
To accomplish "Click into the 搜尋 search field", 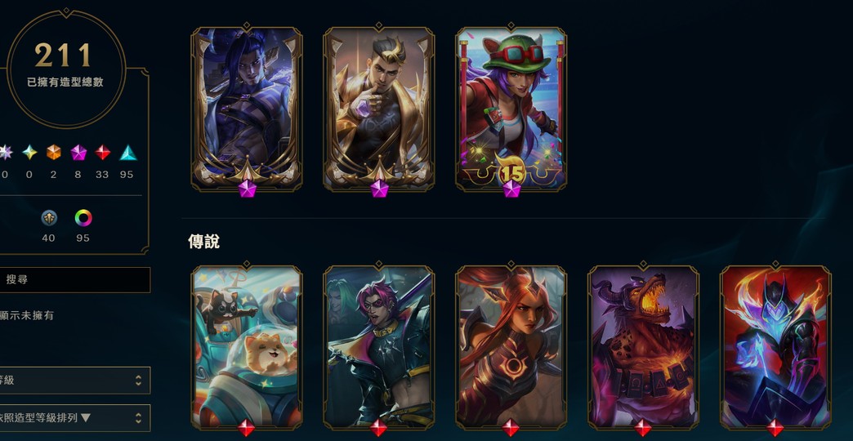I will coord(74,279).
